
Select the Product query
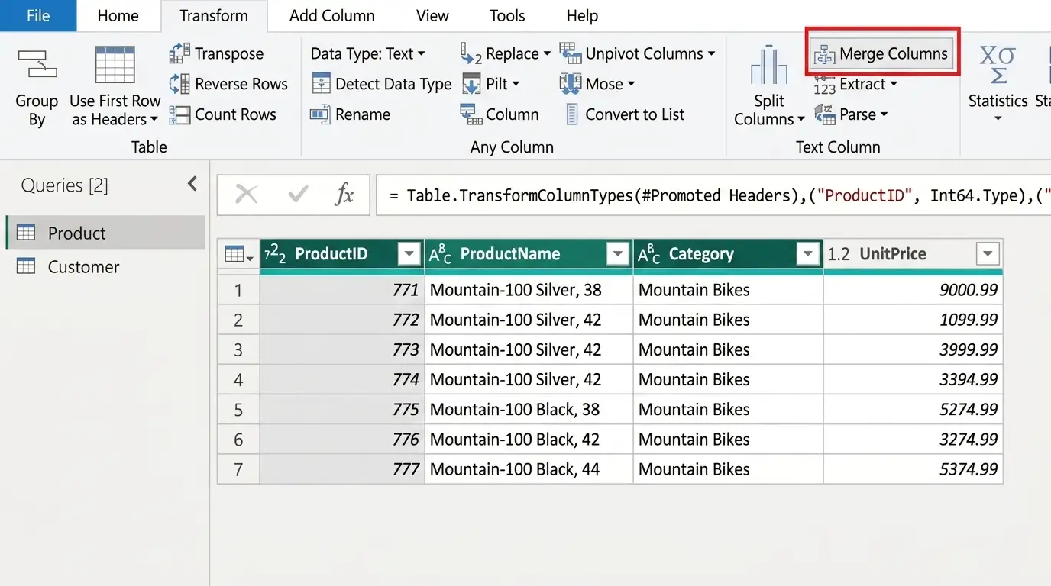(105, 233)
